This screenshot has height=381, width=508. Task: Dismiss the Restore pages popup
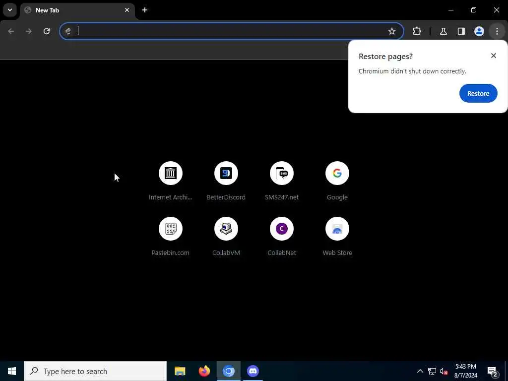click(494, 56)
